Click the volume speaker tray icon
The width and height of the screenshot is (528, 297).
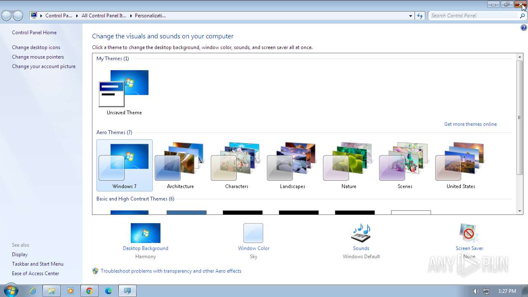[476, 291]
